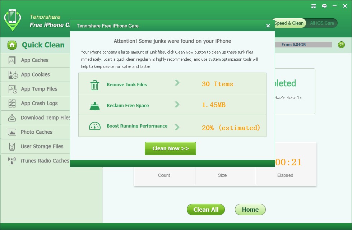The height and width of the screenshot is (230, 352).
Task: Click the Tenorshare phone logo
Action: tap(13, 20)
